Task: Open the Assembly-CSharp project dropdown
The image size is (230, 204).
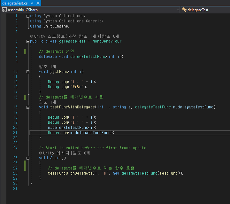Action: (x=178, y=10)
